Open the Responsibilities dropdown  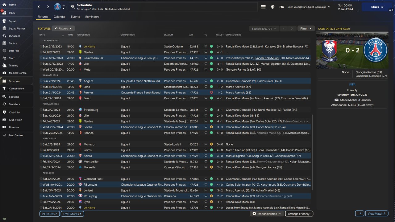(x=267, y=214)
